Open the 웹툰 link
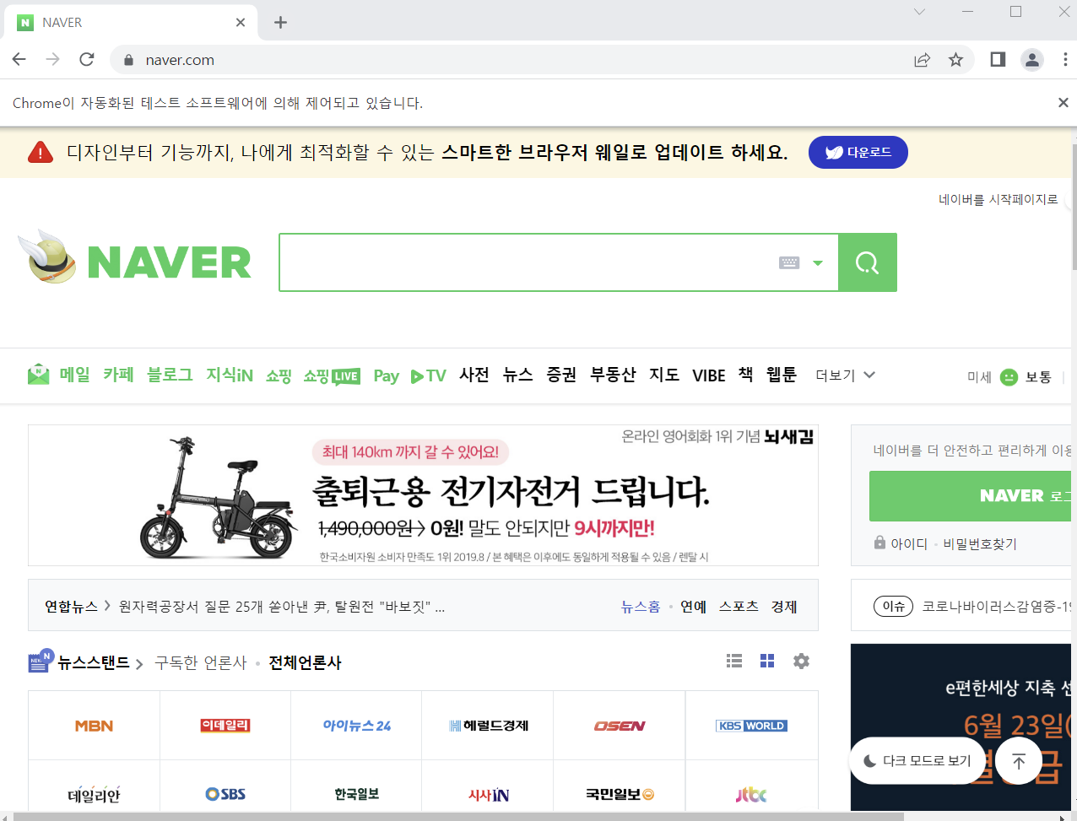 coord(782,375)
